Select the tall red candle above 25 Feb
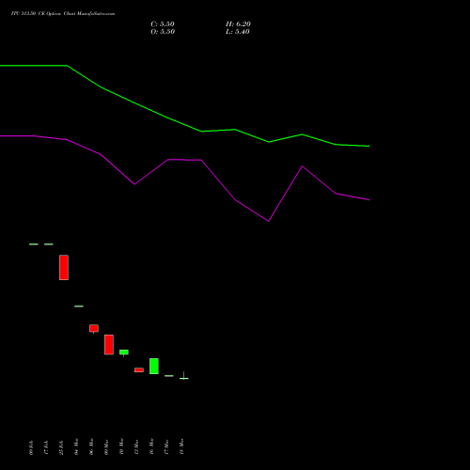 64,267
